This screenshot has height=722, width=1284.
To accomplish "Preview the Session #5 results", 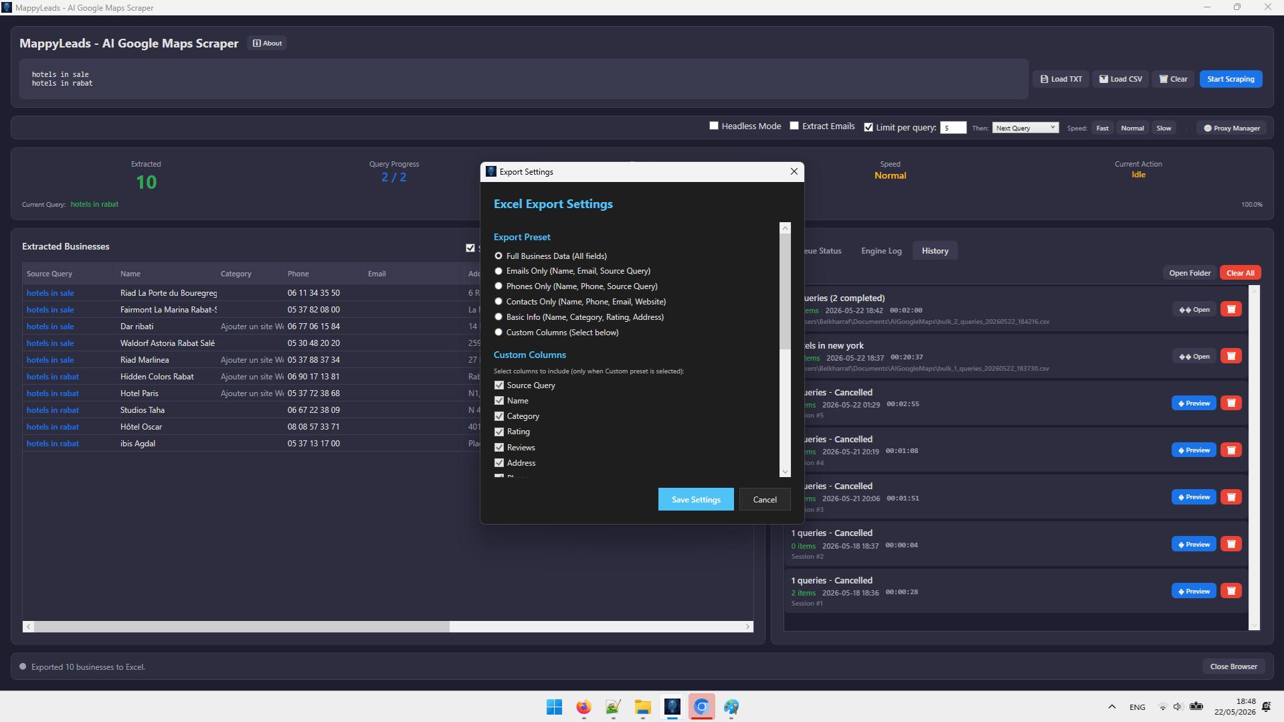I will 1194,403.
